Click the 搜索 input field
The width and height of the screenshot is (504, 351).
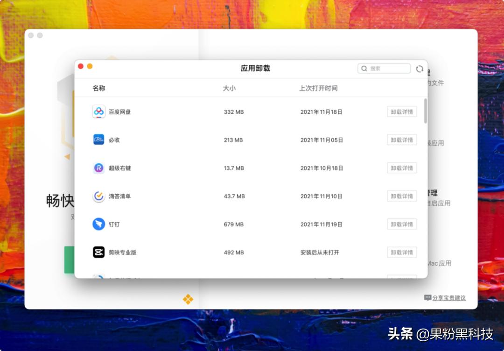tap(385, 68)
